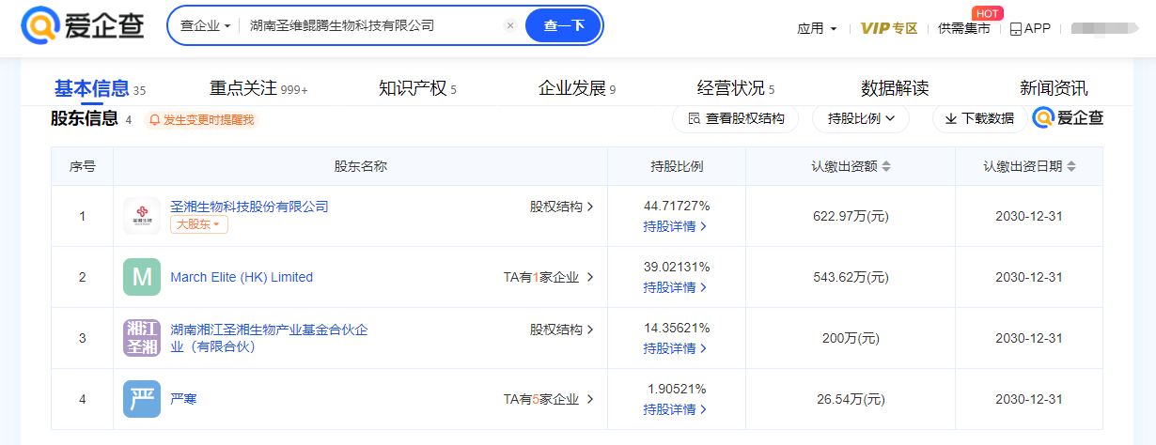The height and width of the screenshot is (445, 1156).
Task: Open March Elite (HK) Limited link
Action: 242,277
